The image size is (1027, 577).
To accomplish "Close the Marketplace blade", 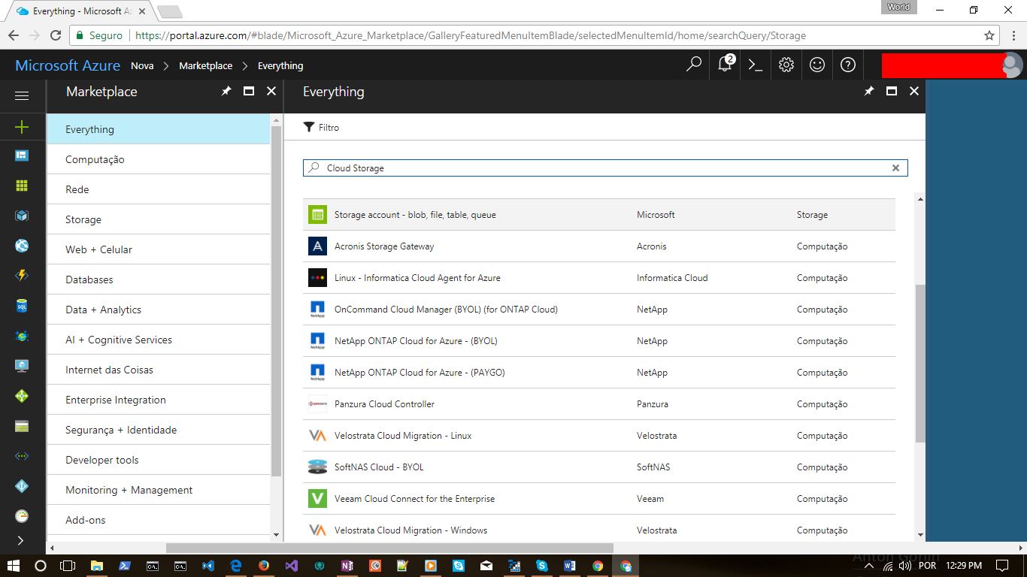I will pos(271,91).
